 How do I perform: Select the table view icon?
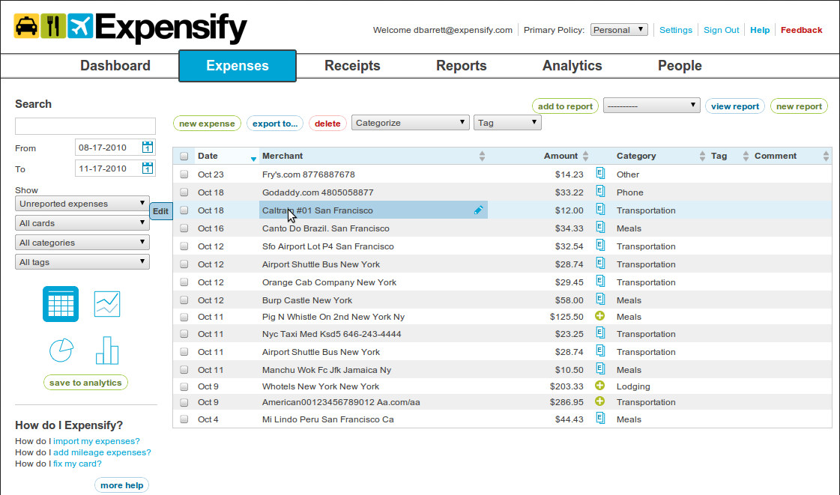point(60,303)
